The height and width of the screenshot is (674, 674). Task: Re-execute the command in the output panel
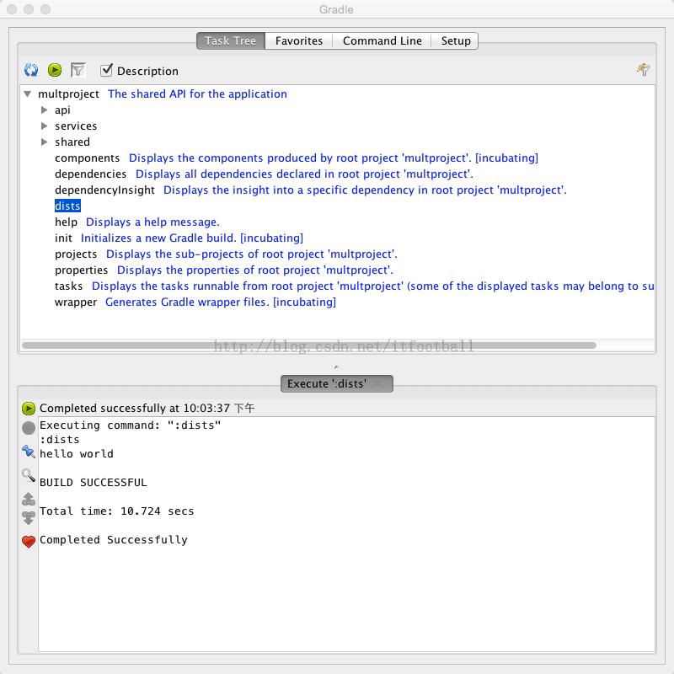pos(29,408)
